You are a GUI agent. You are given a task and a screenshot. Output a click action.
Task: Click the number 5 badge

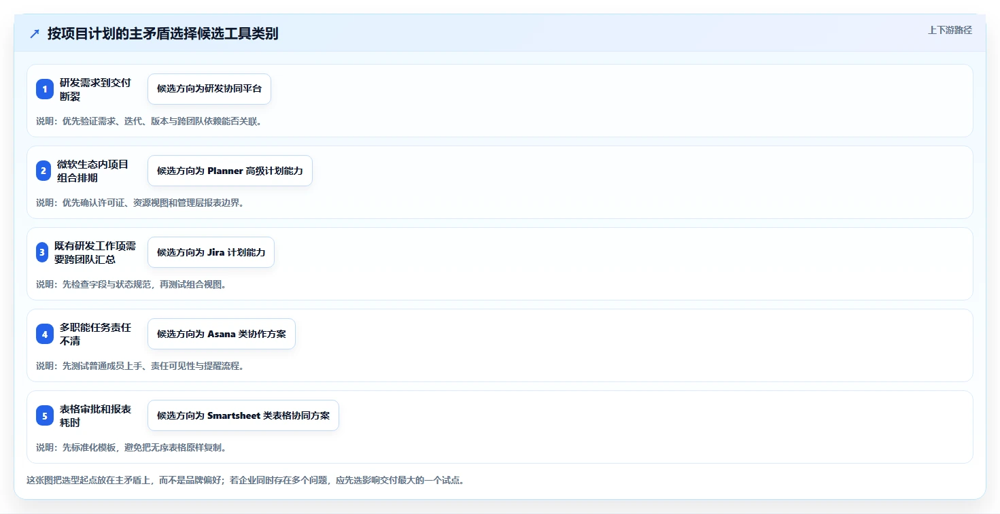pyautogui.click(x=45, y=415)
